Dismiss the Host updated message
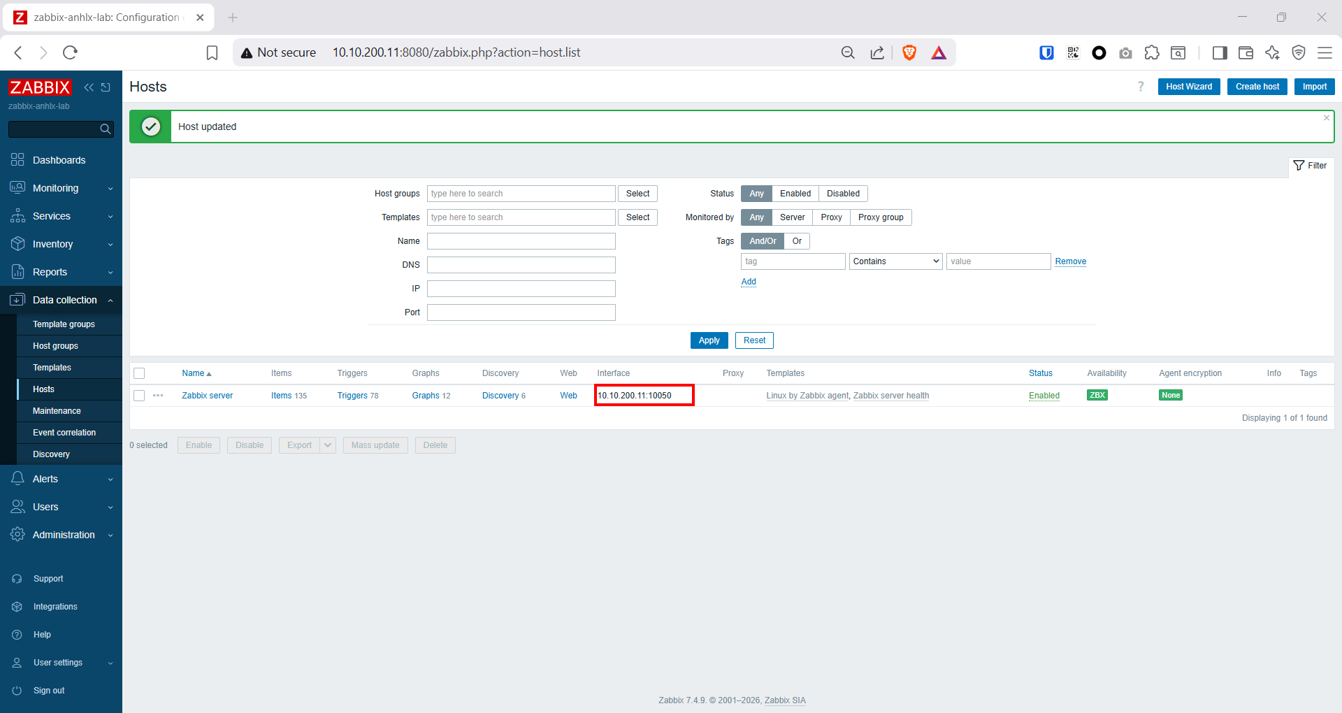Screen dimensions: 1342x713 [1326, 118]
